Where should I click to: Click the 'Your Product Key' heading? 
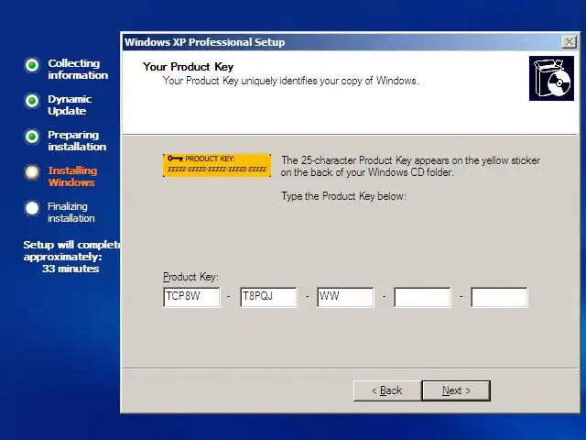click(x=188, y=67)
